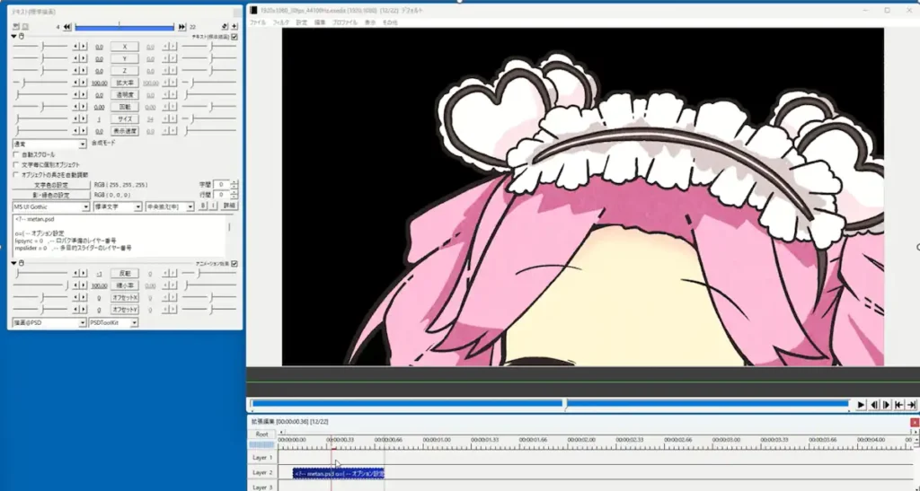
Task: Open the MS UI Gothic font dropdown
Action: (x=51, y=206)
